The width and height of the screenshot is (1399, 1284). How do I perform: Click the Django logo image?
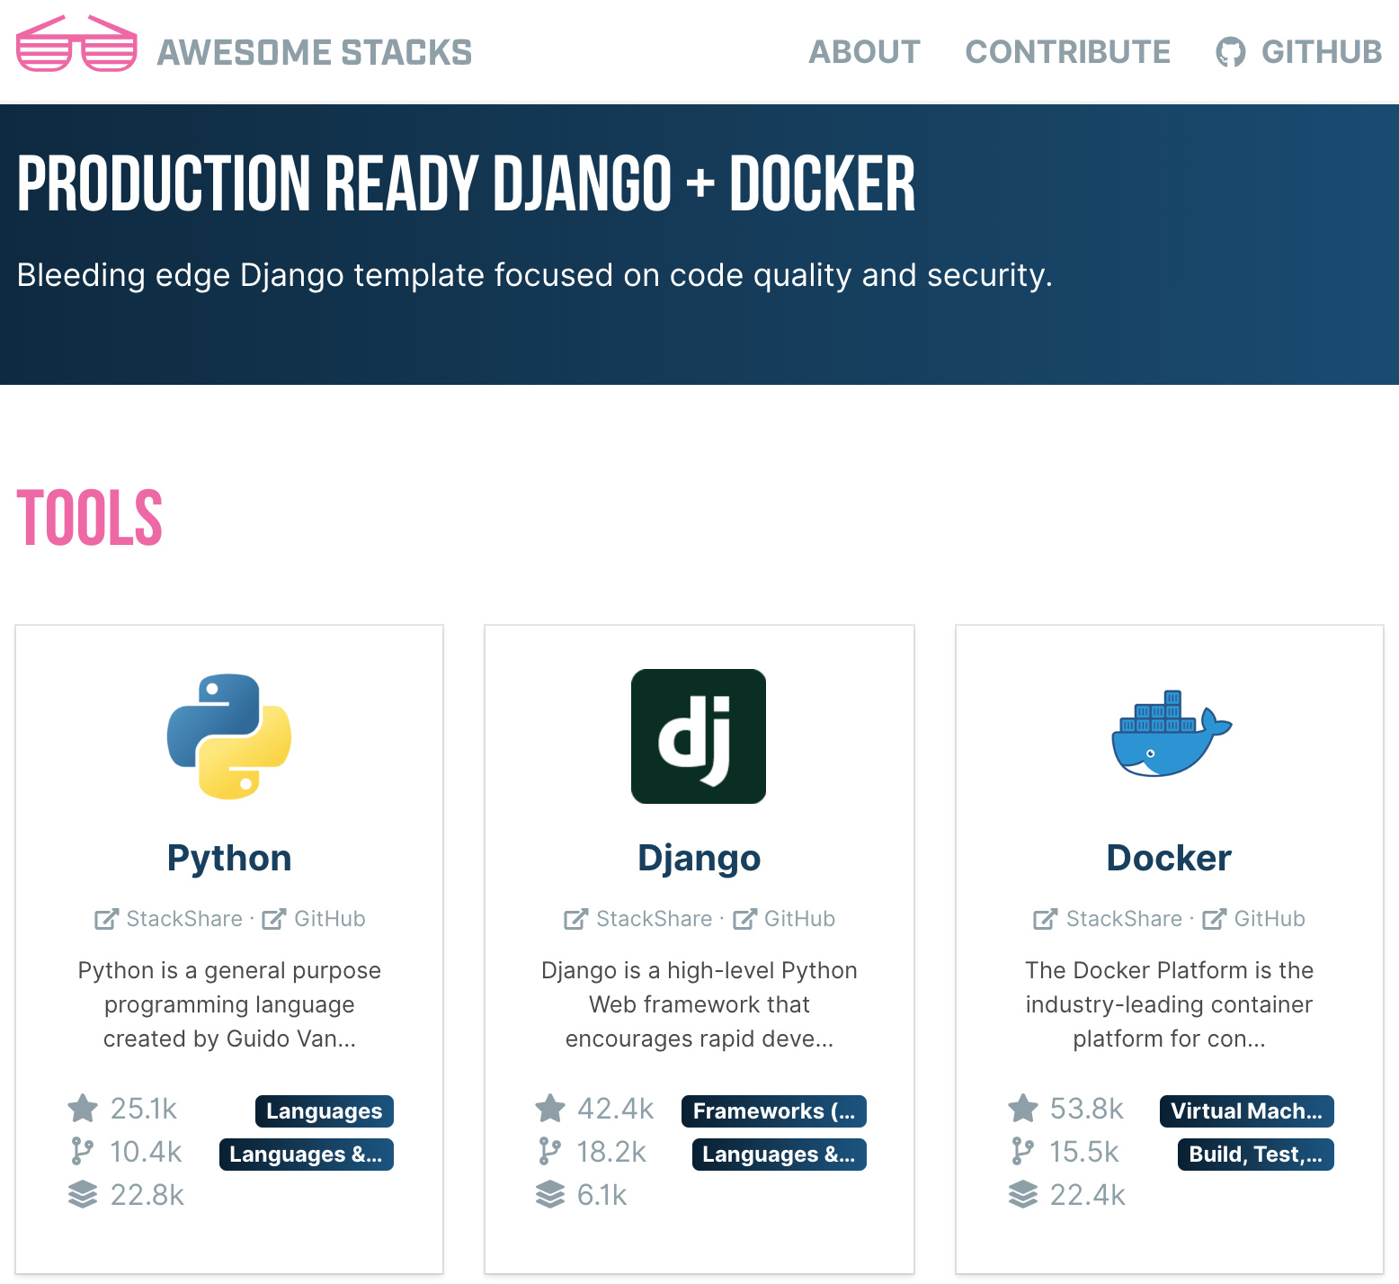point(699,736)
